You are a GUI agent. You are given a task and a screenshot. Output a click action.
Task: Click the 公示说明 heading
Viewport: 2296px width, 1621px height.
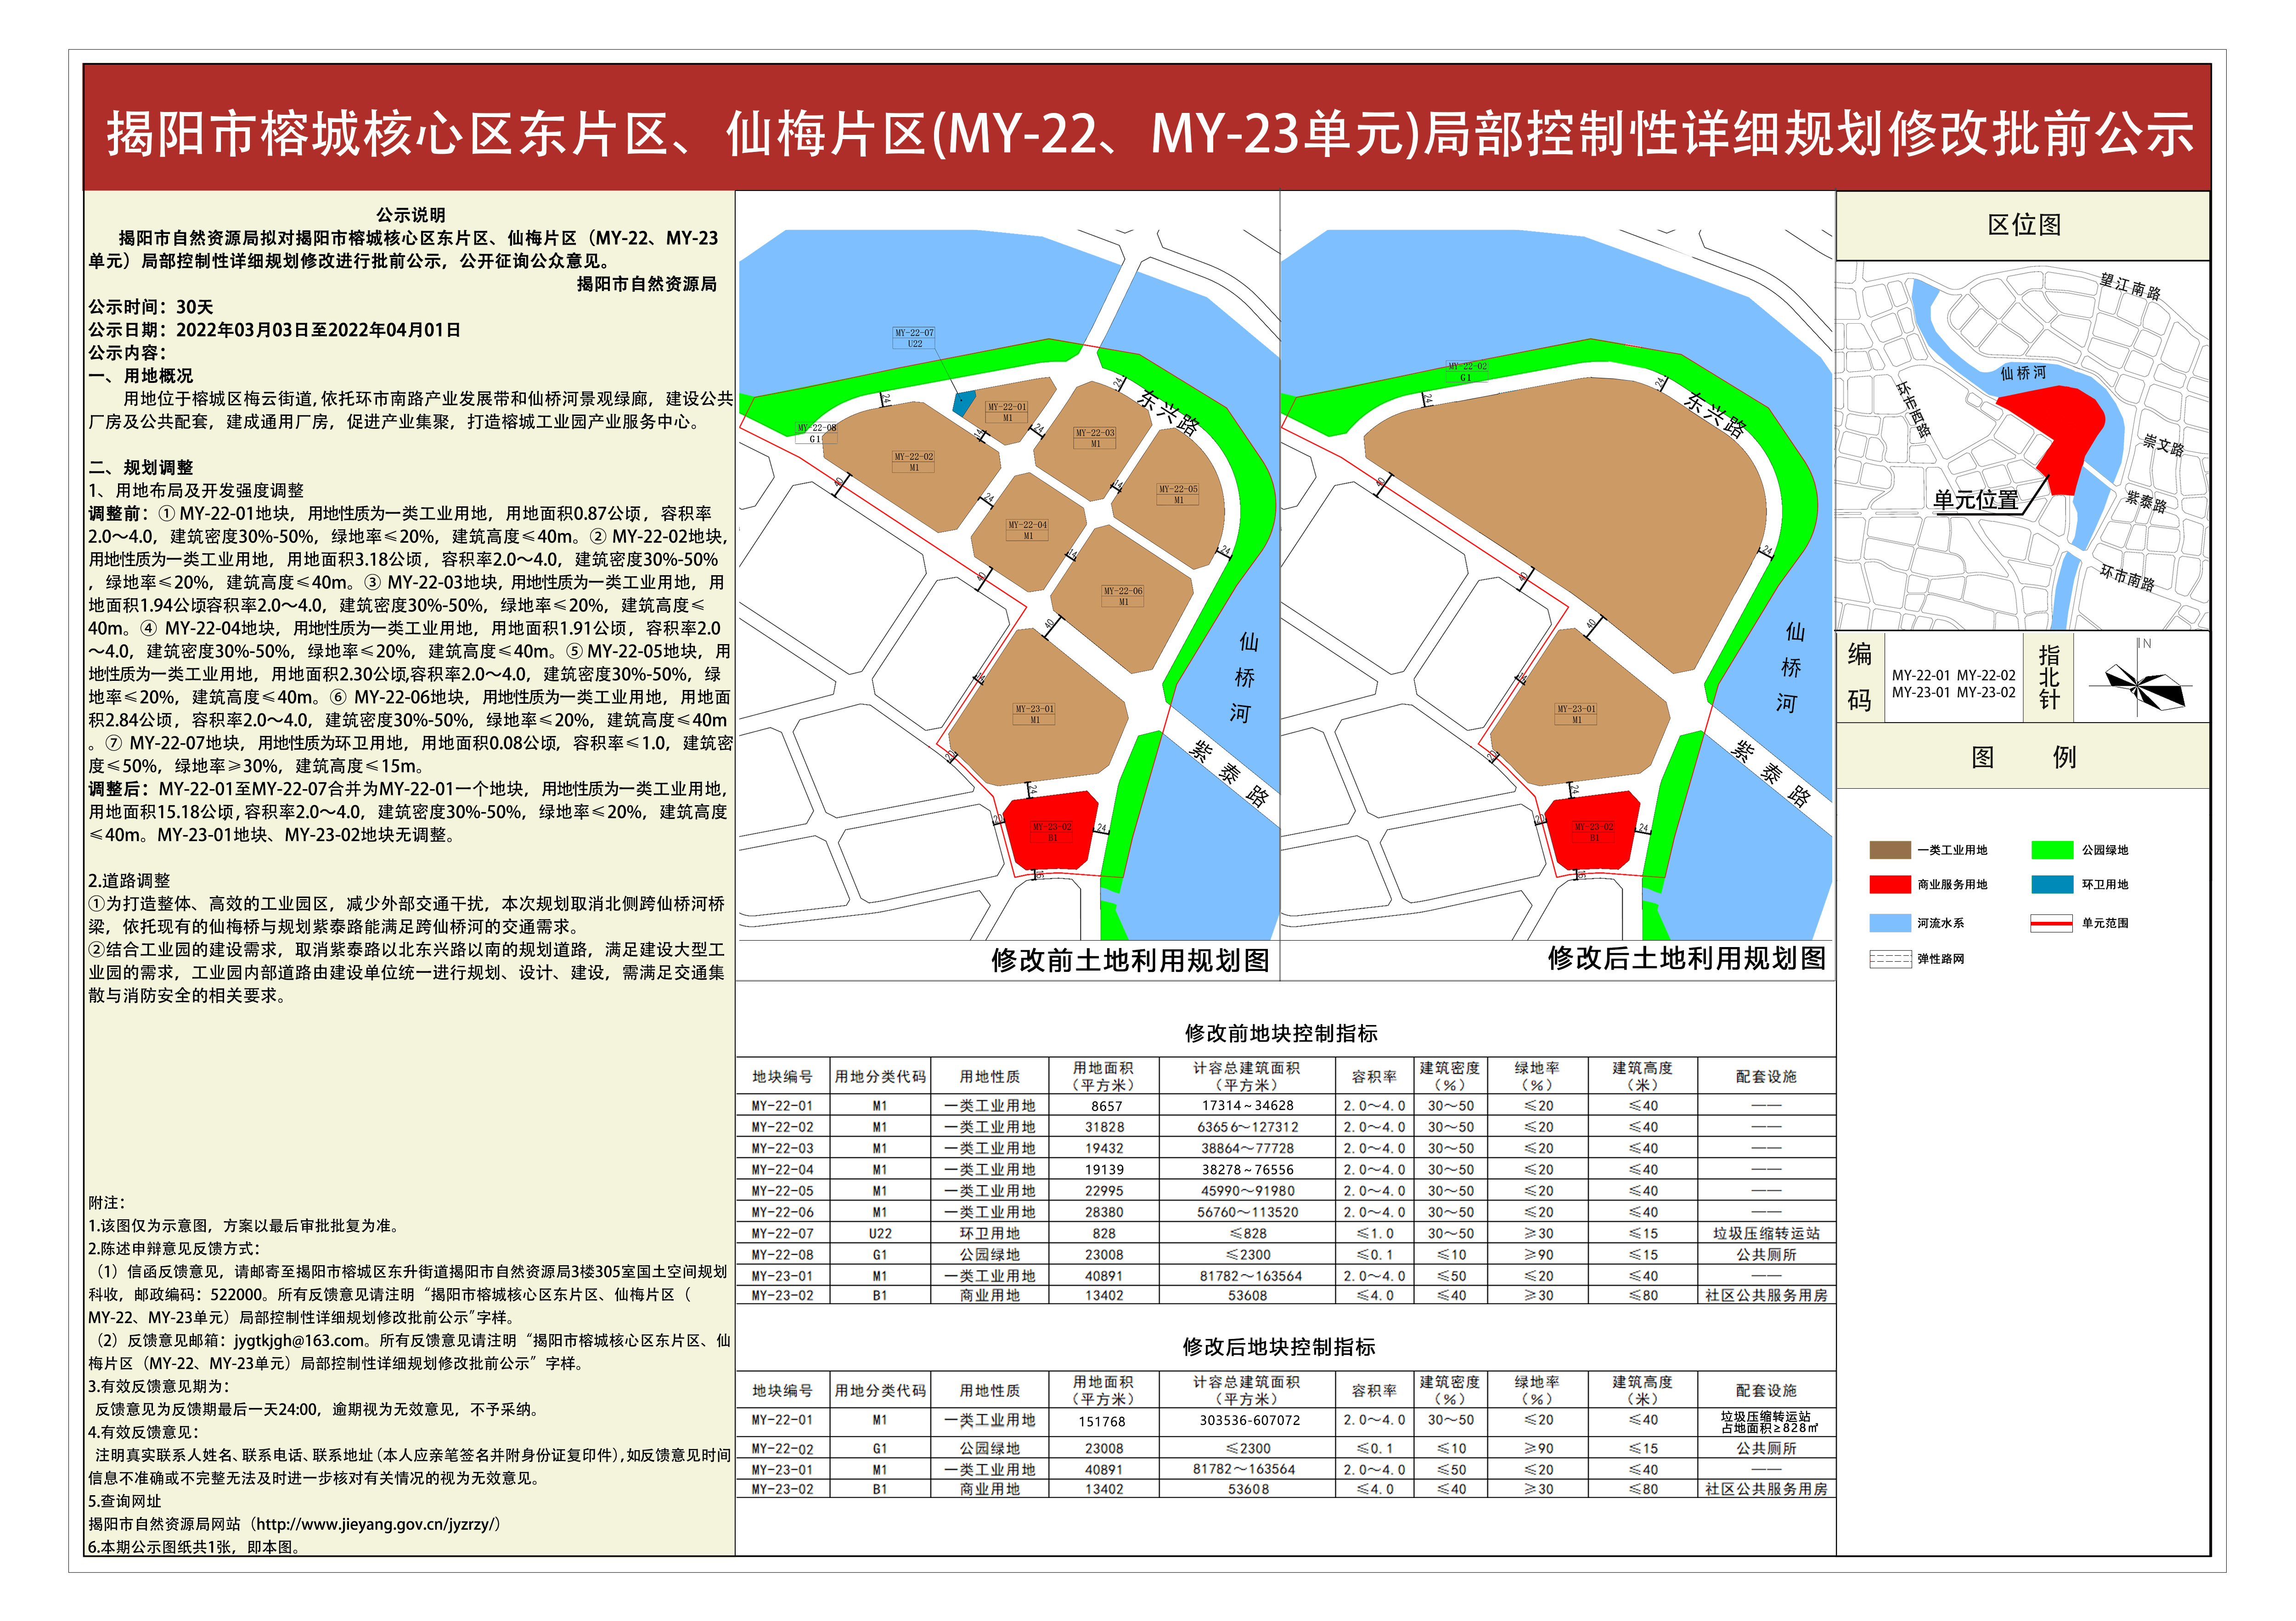410,215
